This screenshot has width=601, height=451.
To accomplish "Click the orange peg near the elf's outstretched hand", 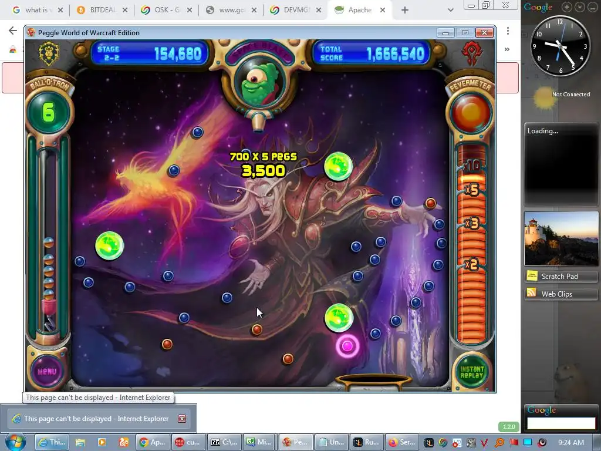I will (430, 203).
